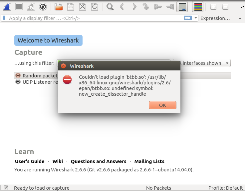The height and width of the screenshot is (191, 245).
Task: Open Questions and Answers link
Action: 99,161
